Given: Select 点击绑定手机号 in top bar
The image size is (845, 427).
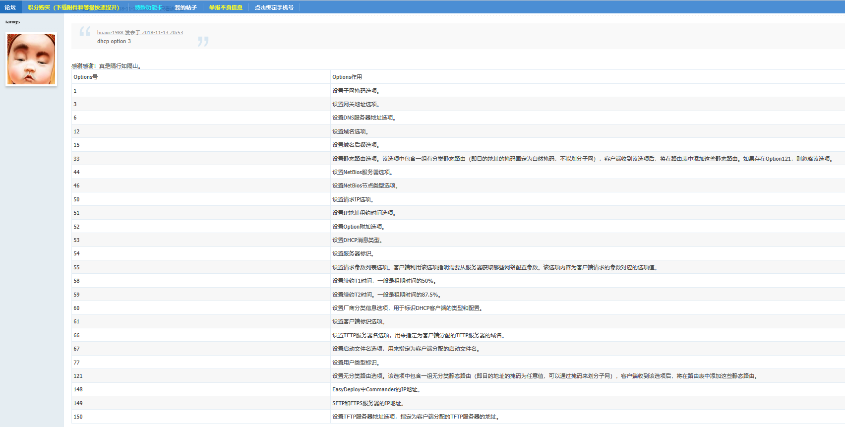Looking at the screenshot, I should point(274,7).
